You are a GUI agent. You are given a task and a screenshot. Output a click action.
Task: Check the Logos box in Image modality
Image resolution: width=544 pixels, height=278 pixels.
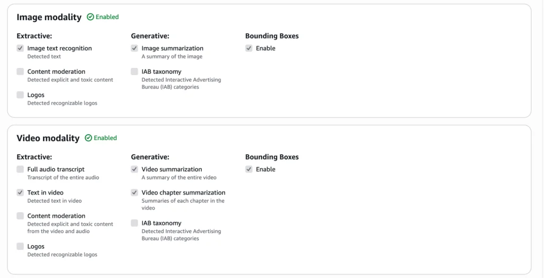(x=20, y=94)
